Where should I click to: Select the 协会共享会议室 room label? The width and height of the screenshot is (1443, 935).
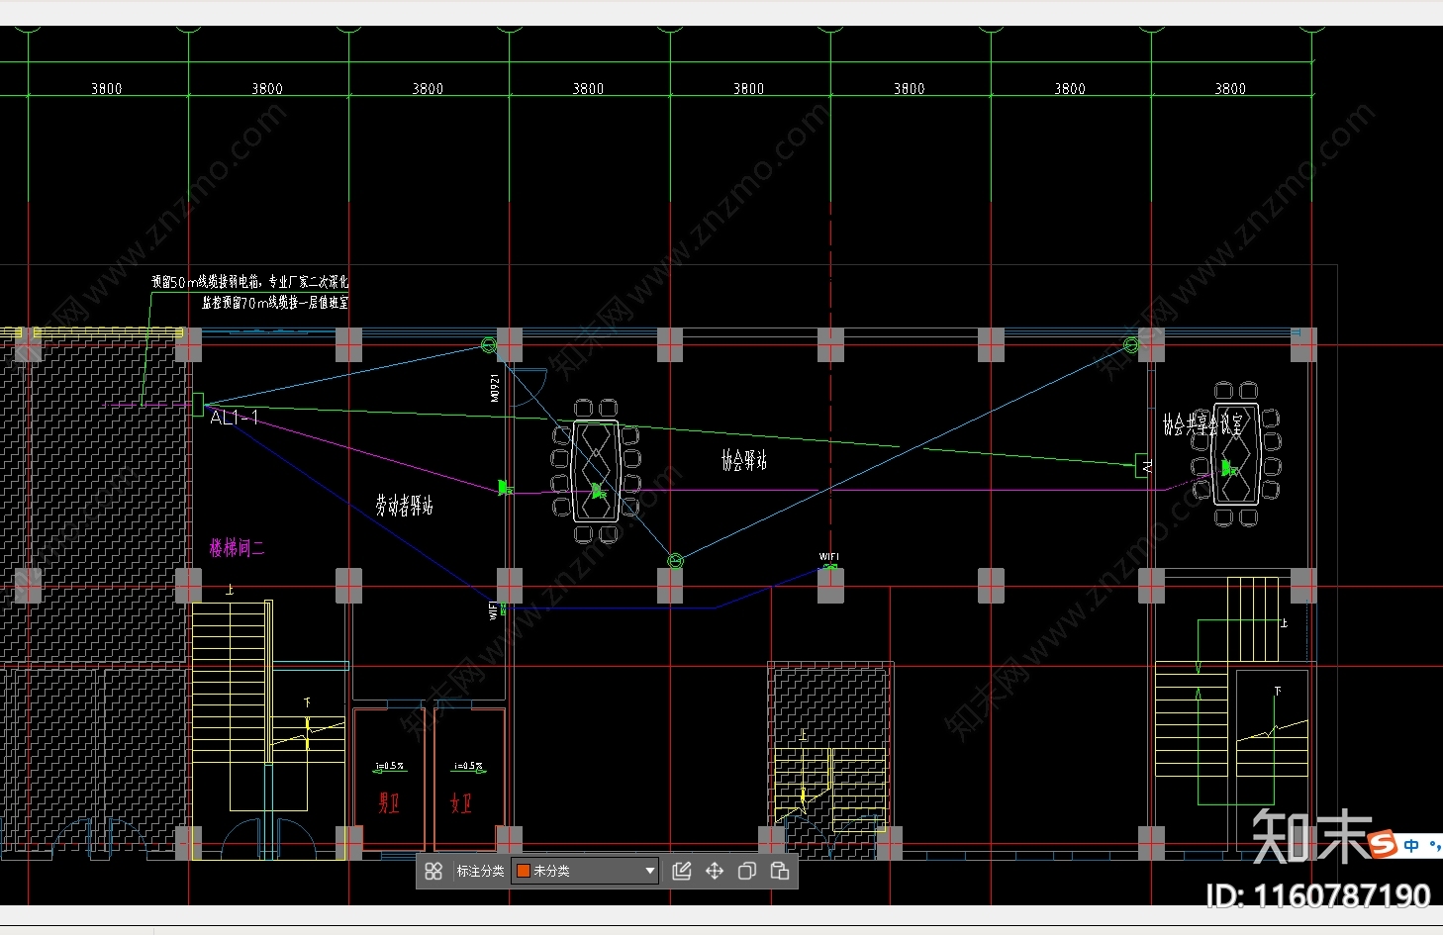click(x=1202, y=424)
